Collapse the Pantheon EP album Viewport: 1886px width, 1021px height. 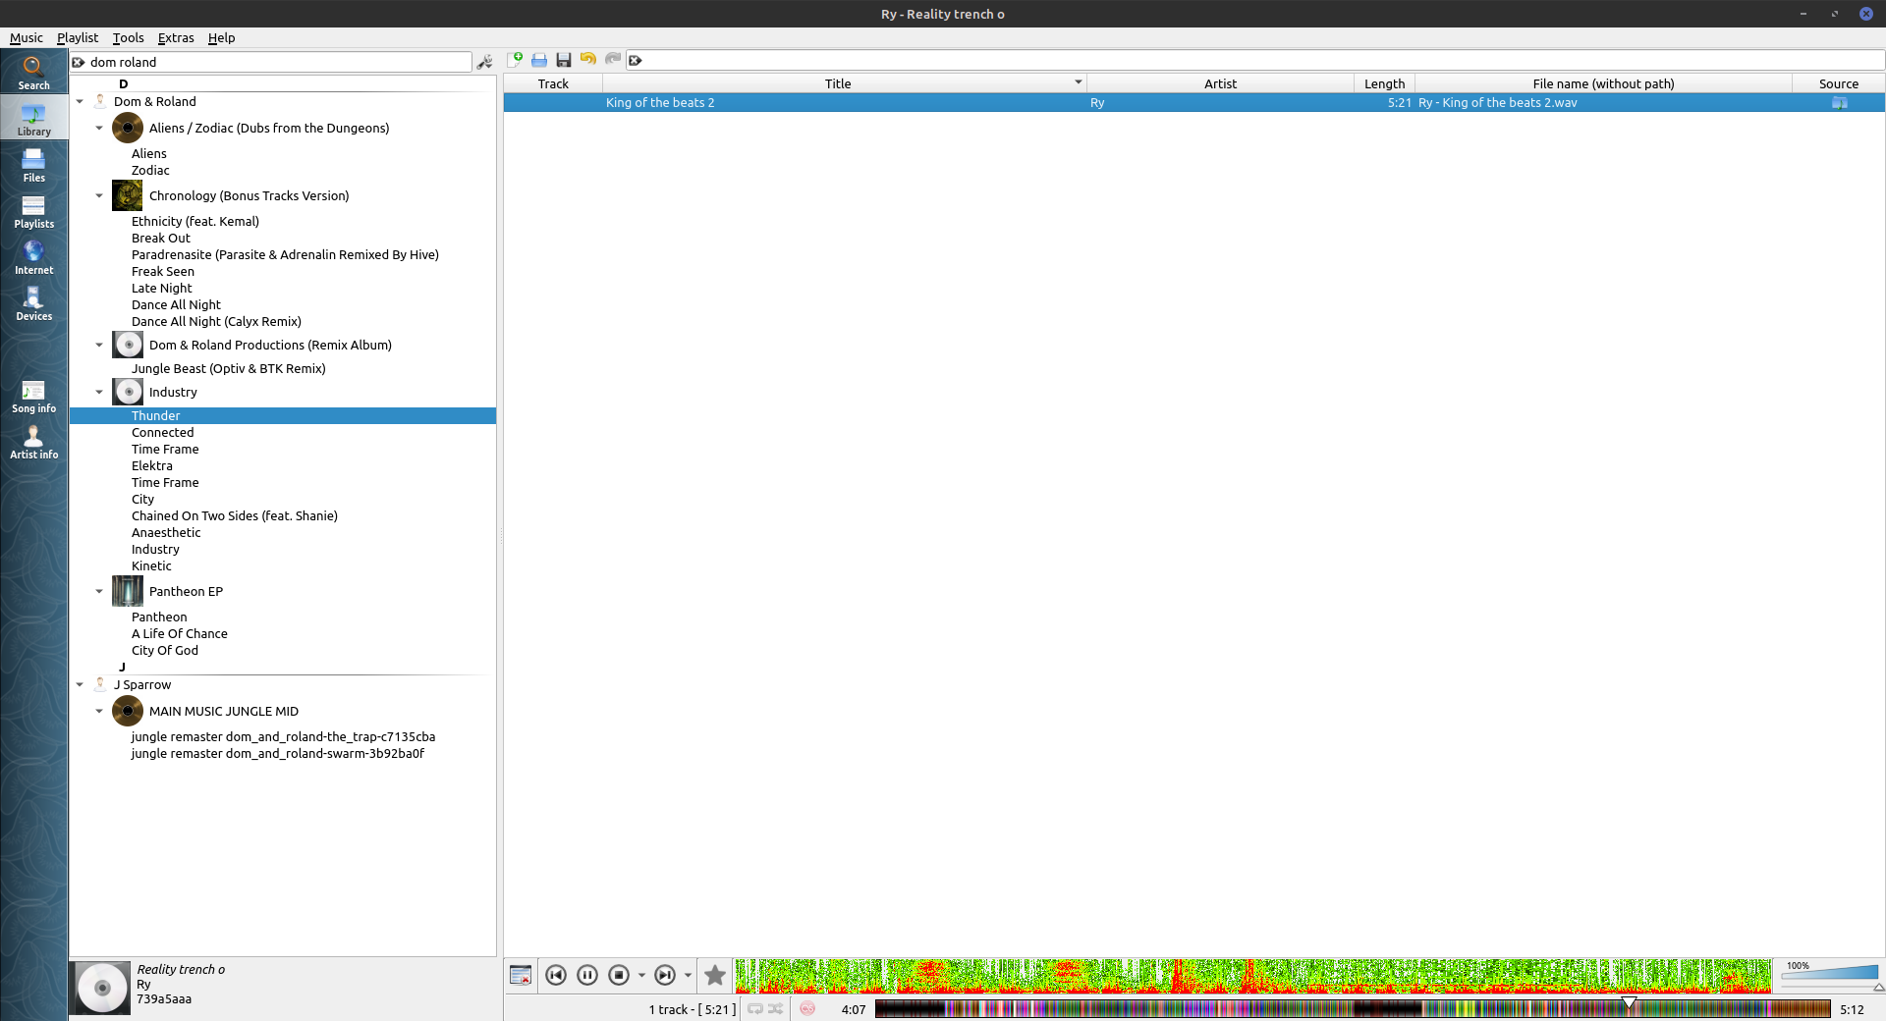pyautogui.click(x=99, y=591)
